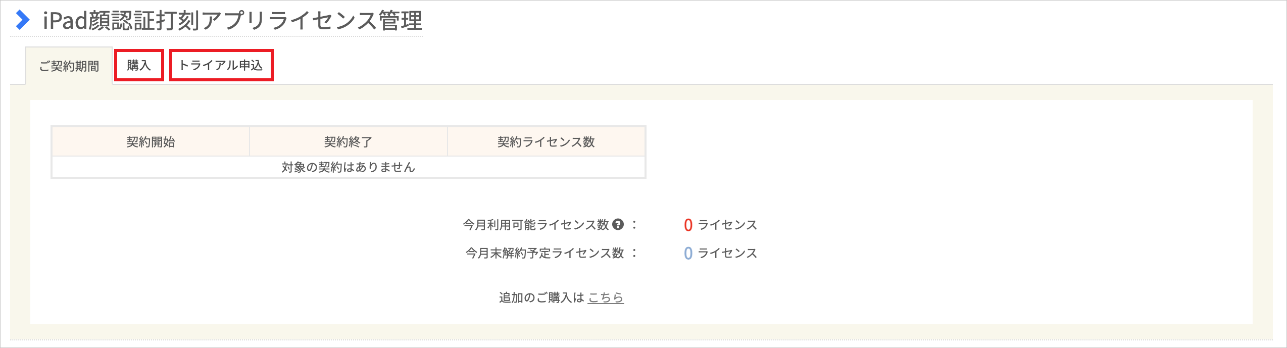1287x348 pixels.
Task: Click the blue chevron icon beside page title
Action: click(22, 20)
